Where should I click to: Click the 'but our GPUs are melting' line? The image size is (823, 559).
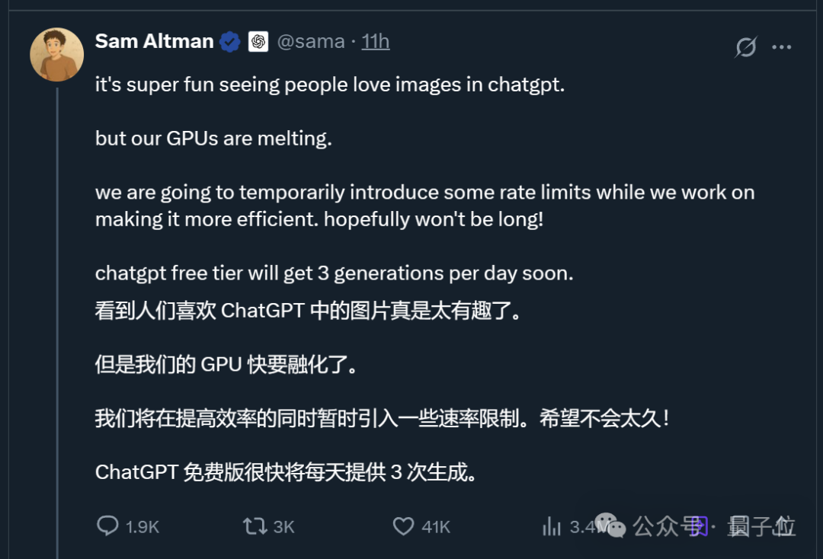(213, 139)
